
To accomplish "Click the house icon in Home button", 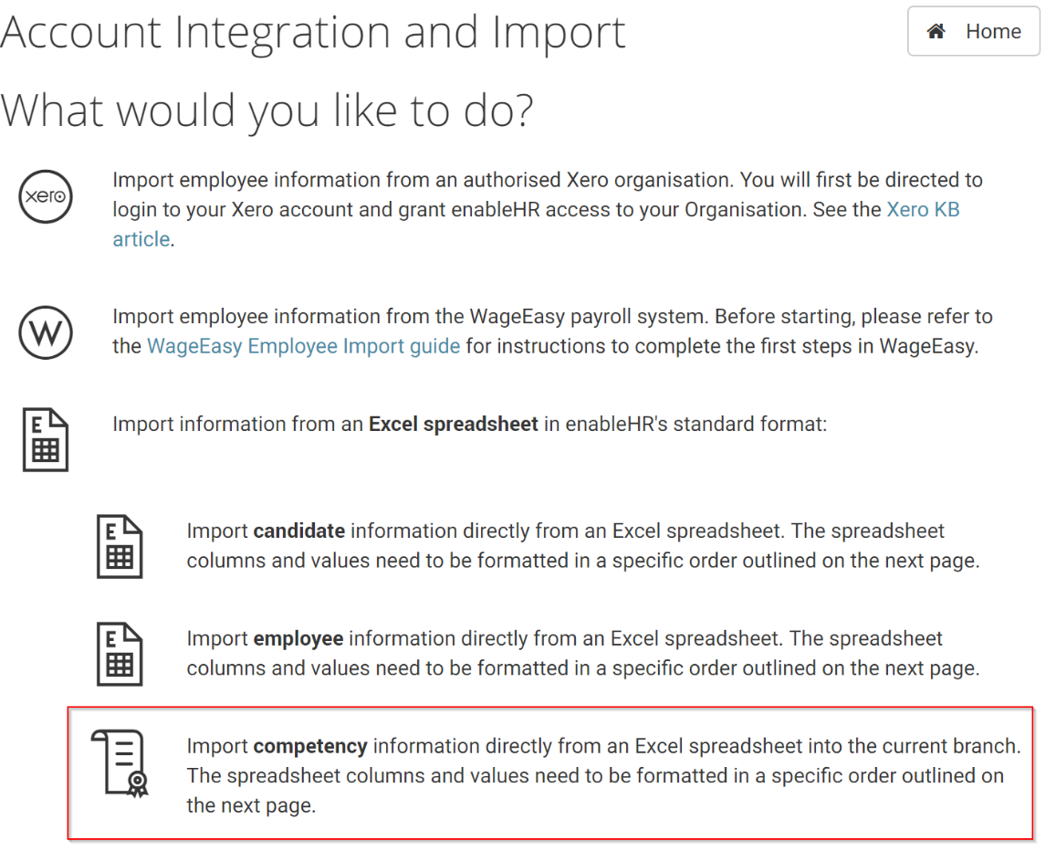I will point(936,31).
